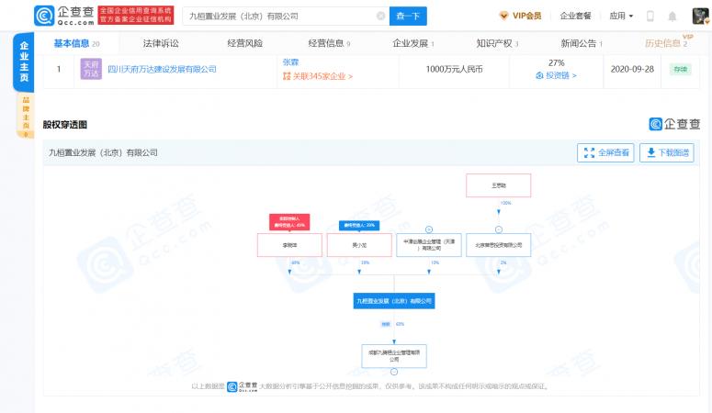This screenshot has height=413, width=712.
Task: Collapse the Beijing investment company node
Action: pyautogui.click(x=499, y=229)
